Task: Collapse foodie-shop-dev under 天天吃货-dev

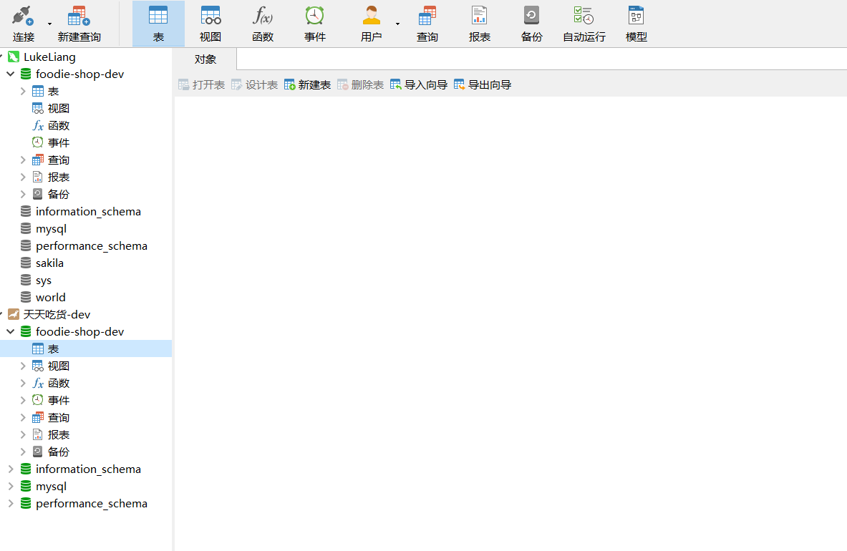Action: click(10, 331)
